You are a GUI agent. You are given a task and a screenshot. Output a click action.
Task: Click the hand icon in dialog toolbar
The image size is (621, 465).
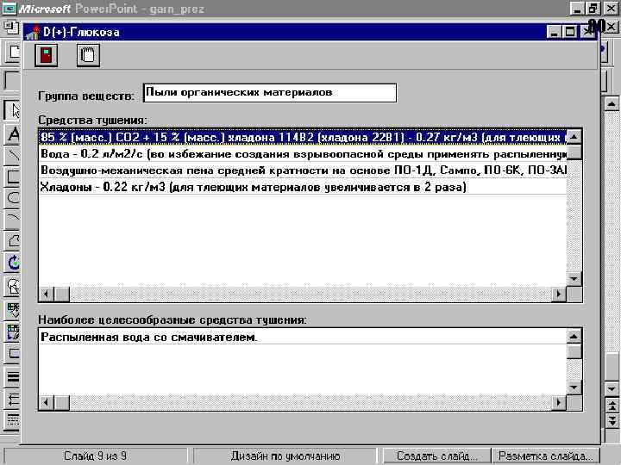click(x=88, y=55)
